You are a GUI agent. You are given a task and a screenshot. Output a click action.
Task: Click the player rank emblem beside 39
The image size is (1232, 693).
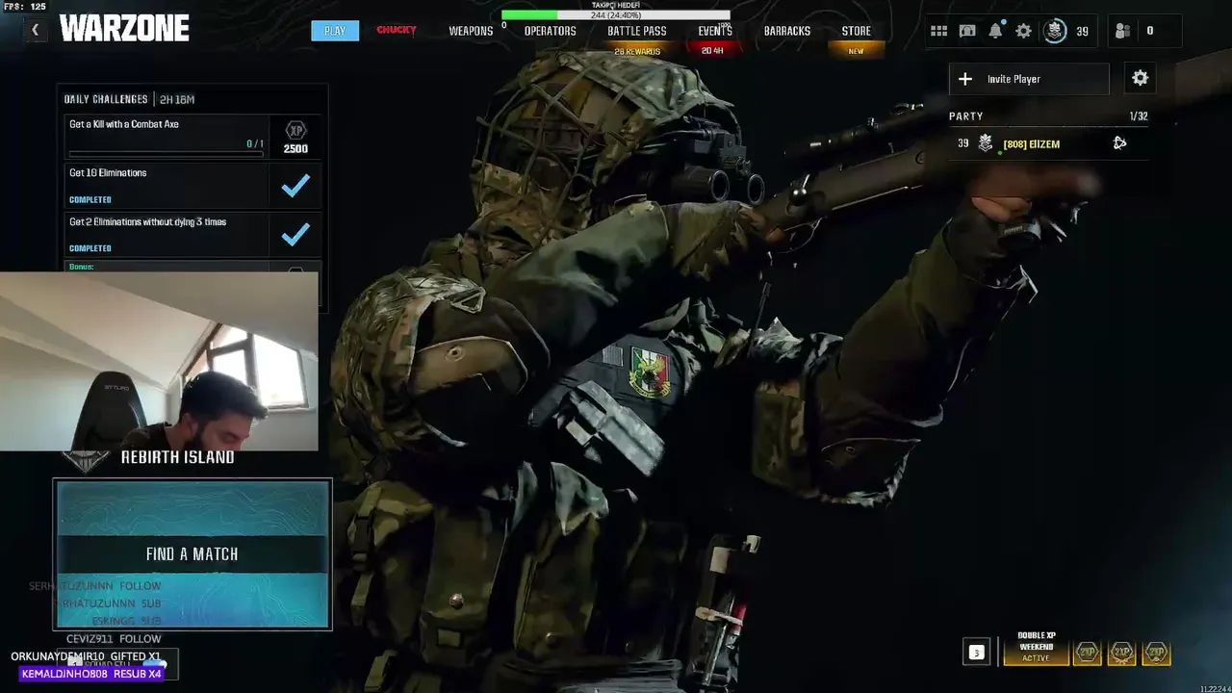1055,31
